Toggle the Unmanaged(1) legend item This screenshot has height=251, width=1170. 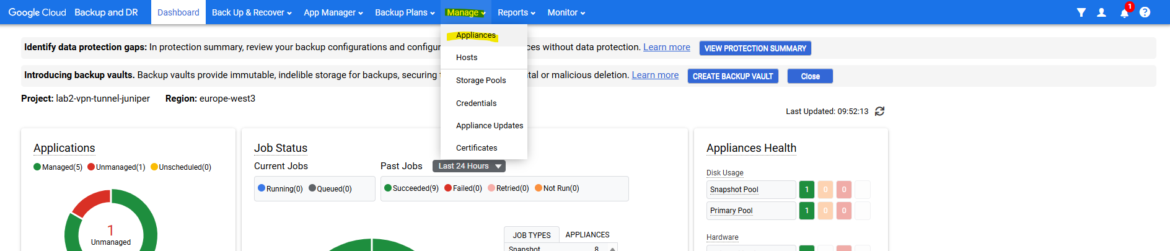(117, 167)
